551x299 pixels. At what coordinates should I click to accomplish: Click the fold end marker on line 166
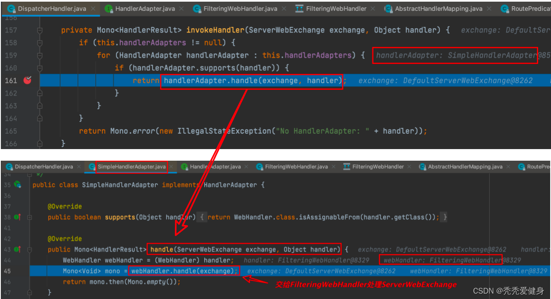click(x=40, y=143)
